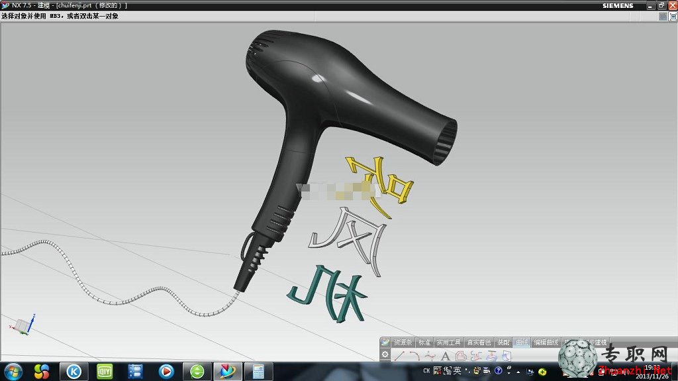This screenshot has height=381, width=678.
Task: Open the Windows Start menu
Action: [13, 371]
